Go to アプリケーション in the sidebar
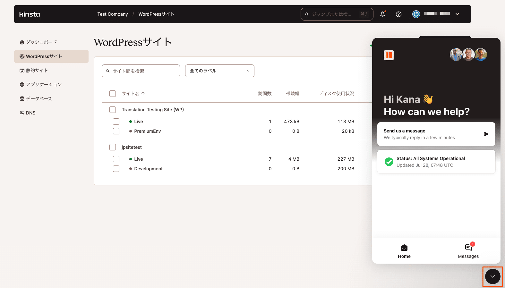Image resolution: width=505 pixels, height=288 pixels. pos(51,85)
